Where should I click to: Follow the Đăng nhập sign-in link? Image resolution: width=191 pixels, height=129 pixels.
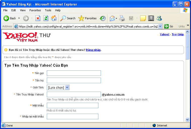93,50
